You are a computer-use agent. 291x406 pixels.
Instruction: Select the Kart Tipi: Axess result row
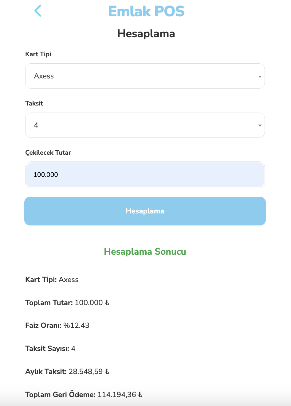pyautogui.click(x=145, y=280)
